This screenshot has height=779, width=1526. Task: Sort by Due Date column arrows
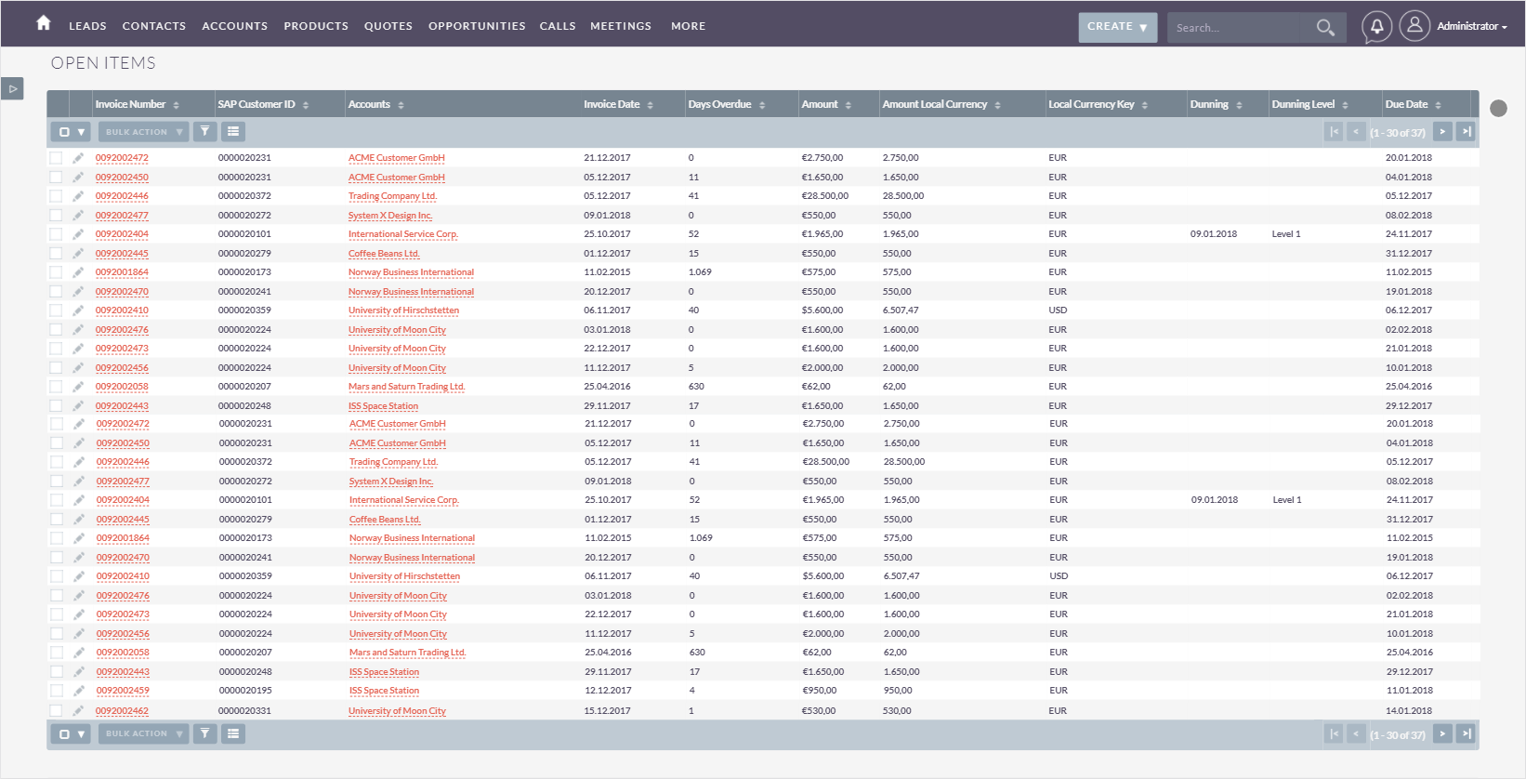point(1438,105)
